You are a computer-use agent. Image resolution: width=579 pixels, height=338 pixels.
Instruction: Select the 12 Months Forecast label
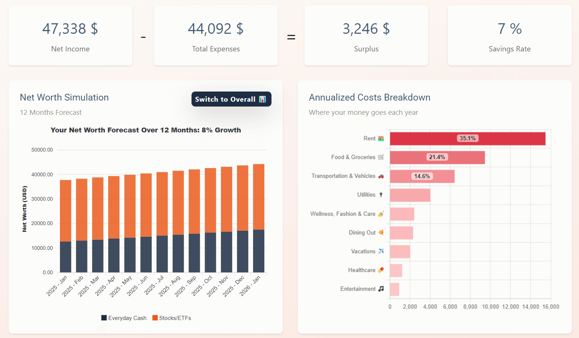(50, 112)
